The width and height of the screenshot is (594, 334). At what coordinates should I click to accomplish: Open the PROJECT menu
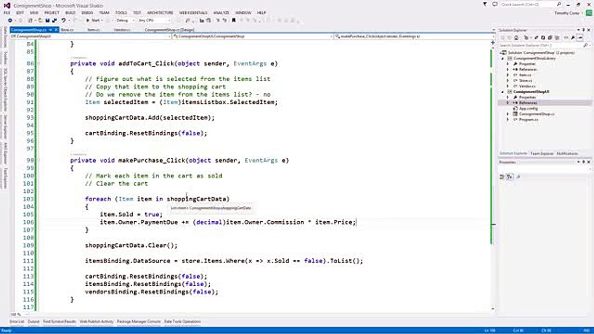pos(52,13)
